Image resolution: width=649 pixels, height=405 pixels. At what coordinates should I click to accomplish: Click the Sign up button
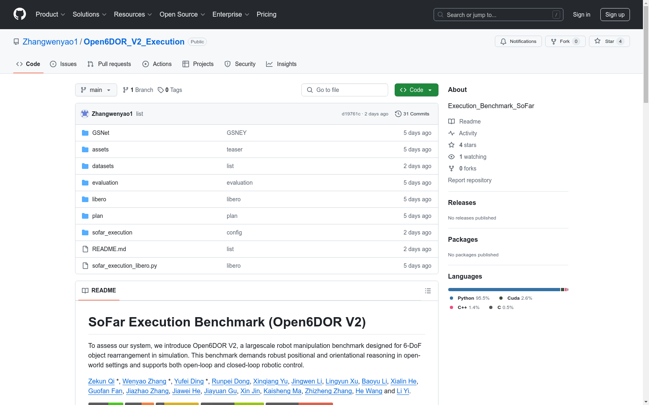point(615,15)
